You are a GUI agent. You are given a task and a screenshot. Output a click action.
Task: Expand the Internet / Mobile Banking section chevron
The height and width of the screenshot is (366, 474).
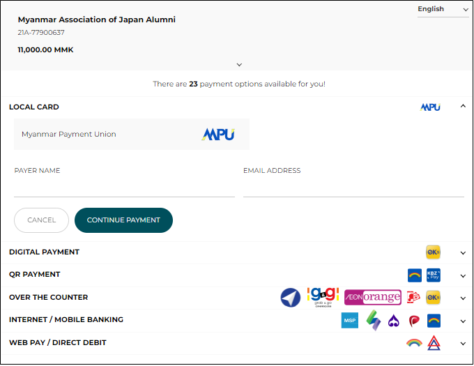click(x=463, y=321)
